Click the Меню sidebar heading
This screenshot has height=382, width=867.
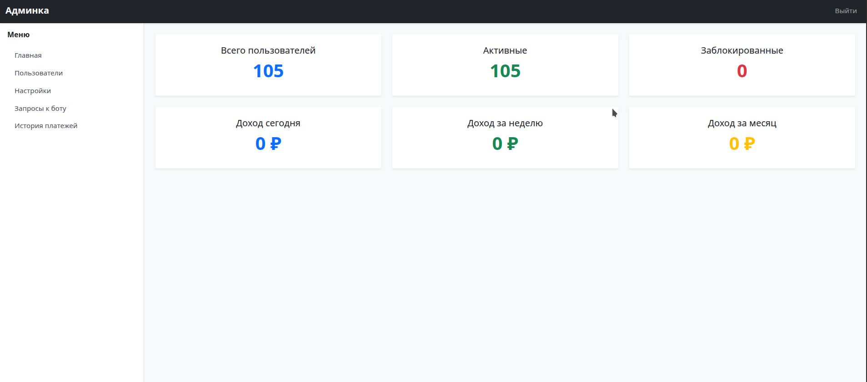tap(19, 35)
